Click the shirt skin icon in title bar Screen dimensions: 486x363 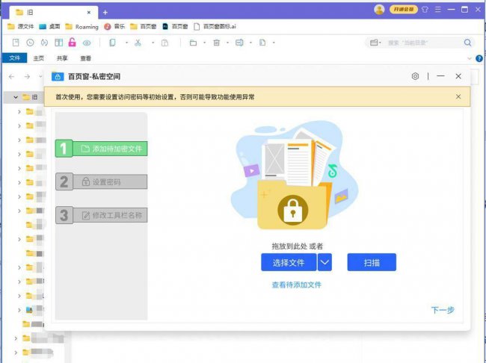[425, 9]
